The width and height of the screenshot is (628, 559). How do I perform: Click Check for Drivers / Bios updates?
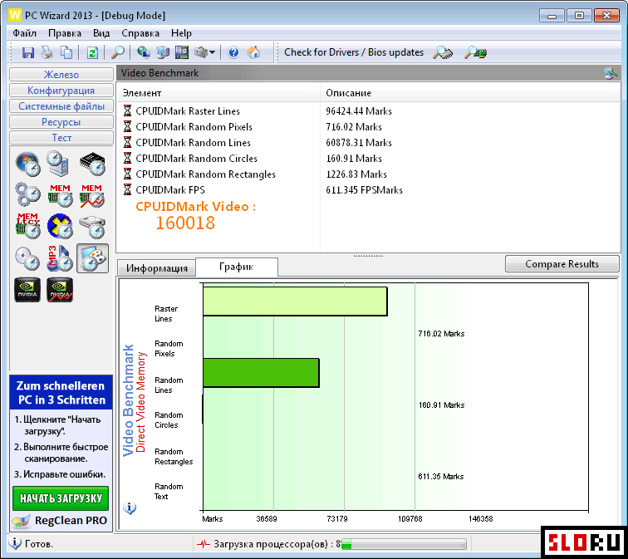click(354, 52)
